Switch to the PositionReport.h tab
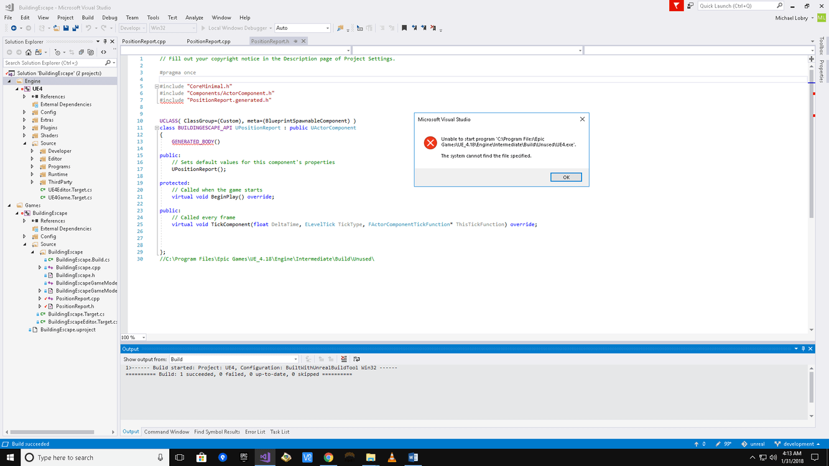Image resolution: width=829 pixels, height=466 pixels. tap(272, 40)
